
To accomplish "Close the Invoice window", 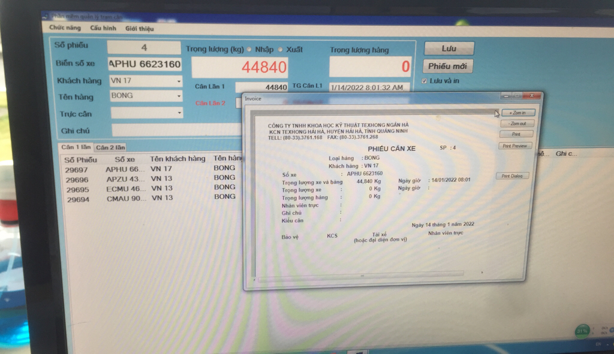I will click(531, 95).
